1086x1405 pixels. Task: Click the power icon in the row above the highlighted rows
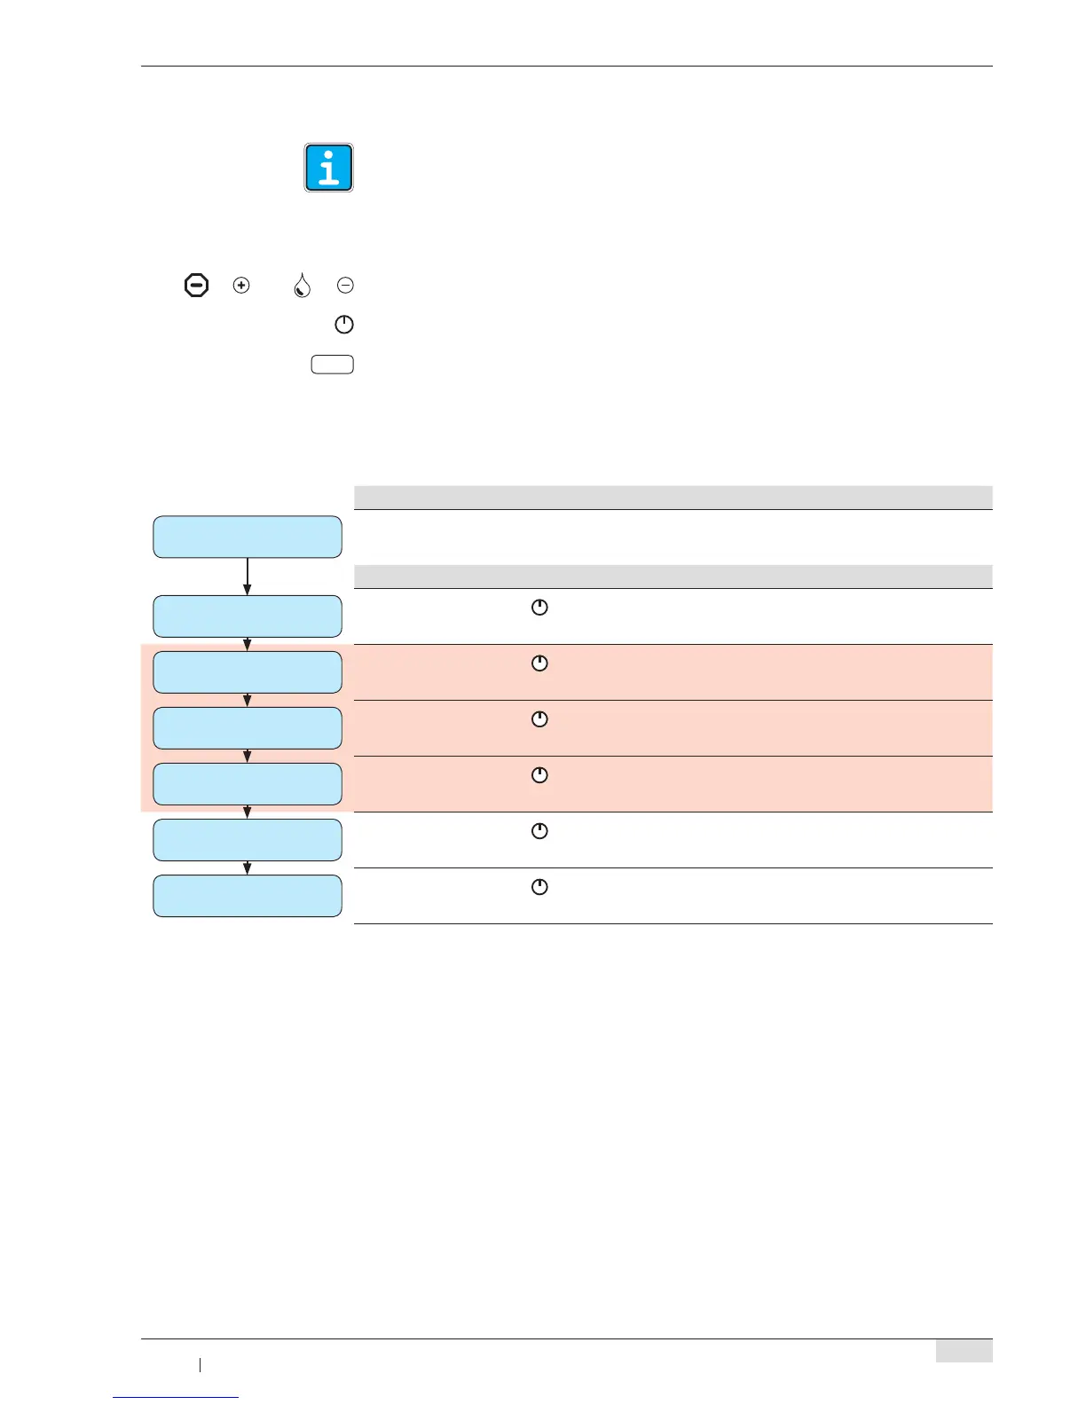coord(539,608)
